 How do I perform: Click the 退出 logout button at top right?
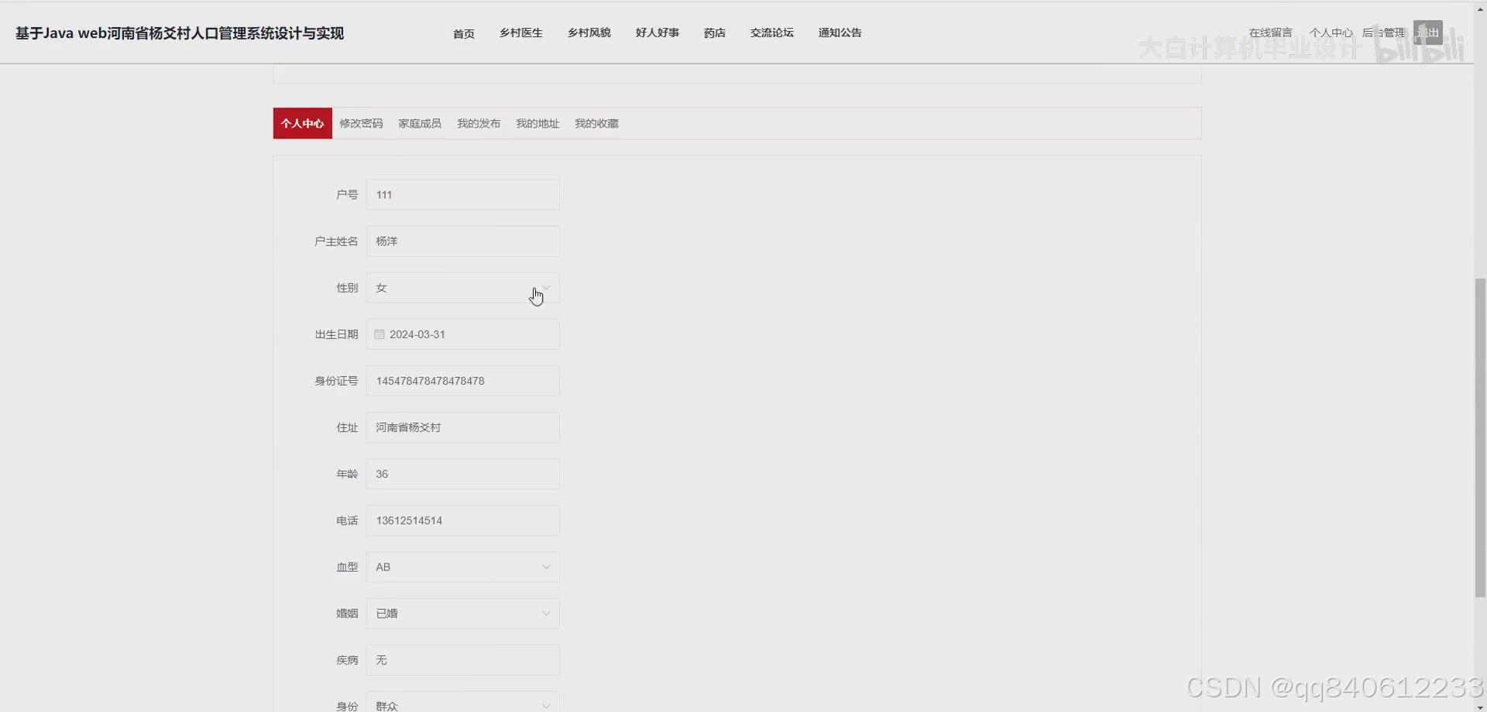[x=1428, y=32]
